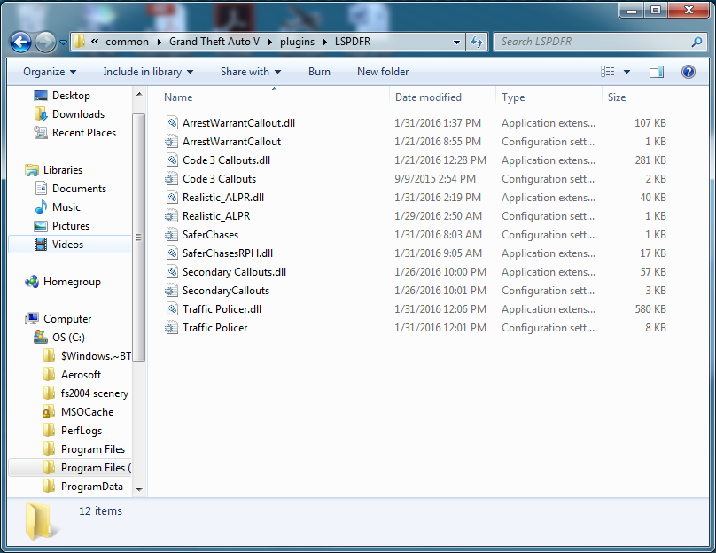Expand arrow after Grand Theft Auto V

click(x=270, y=42)
